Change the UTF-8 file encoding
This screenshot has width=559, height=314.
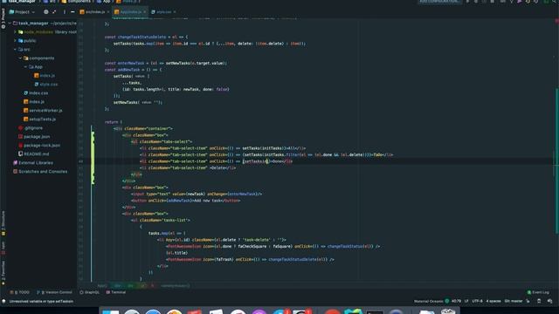click(x=477, y=301)
